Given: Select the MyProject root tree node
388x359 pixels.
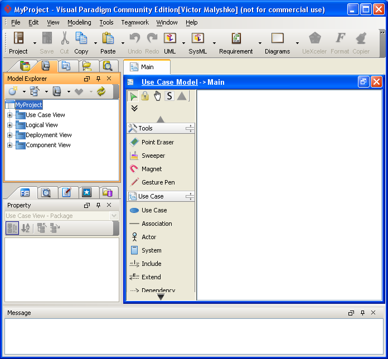Looking at the screenshot, I should (x=28, y=105).
